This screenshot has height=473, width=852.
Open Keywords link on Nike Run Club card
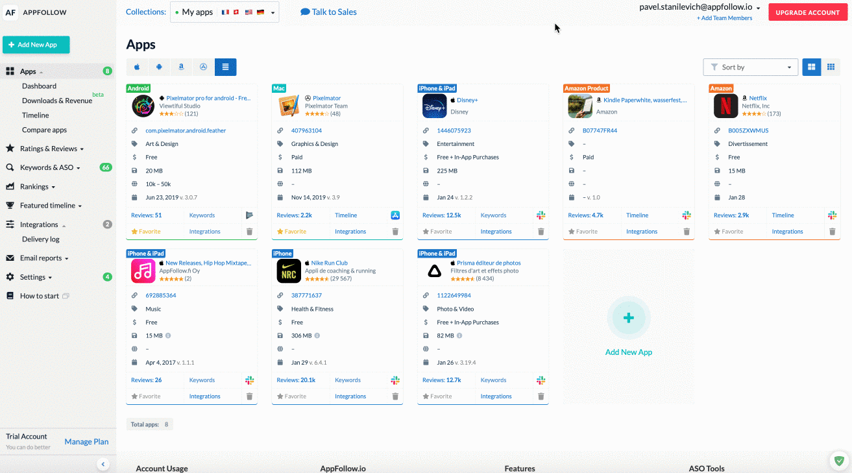tap(348, 380)
